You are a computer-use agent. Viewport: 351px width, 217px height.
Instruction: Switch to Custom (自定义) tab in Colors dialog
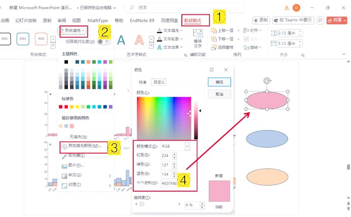159,82
